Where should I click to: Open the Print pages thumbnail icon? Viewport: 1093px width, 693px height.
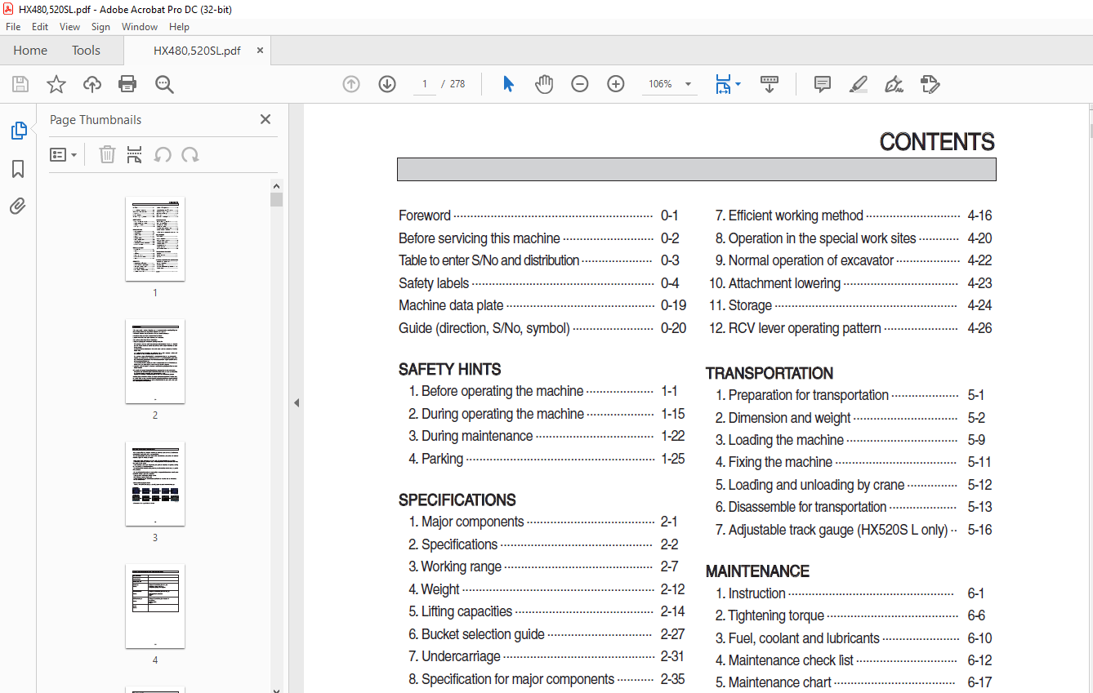pyautogui.click(x=135, y=154)
